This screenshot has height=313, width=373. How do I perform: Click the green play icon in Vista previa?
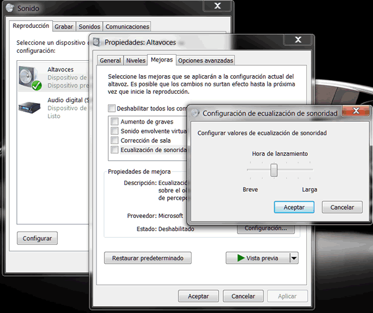(x=241, y=258)
